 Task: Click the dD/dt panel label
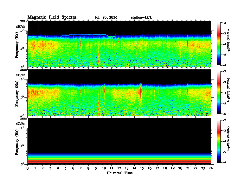coord(20,75)
